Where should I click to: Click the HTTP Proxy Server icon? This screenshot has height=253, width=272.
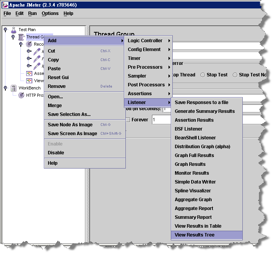tap(21, 95)
